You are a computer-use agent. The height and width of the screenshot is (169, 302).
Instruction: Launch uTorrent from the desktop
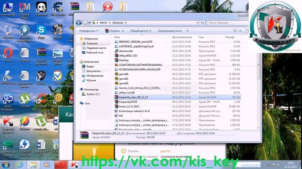[x=25, y=100]
